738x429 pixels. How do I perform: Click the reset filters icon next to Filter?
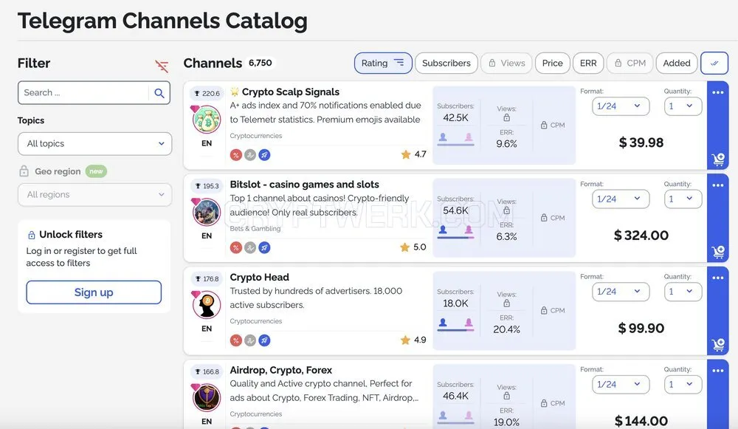tap(162, 66)
